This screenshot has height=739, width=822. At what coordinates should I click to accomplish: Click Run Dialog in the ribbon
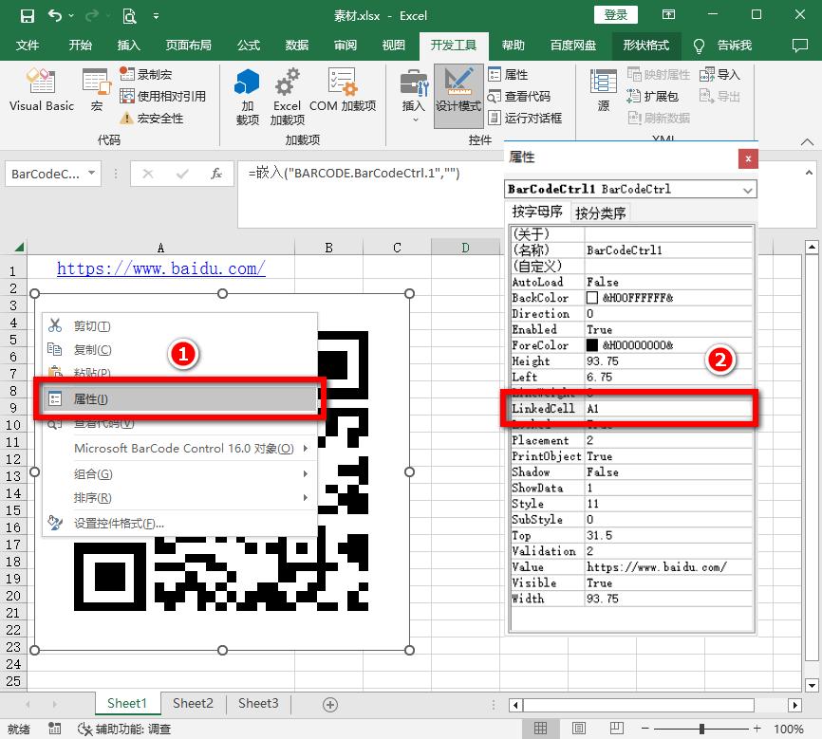point(525,118)
